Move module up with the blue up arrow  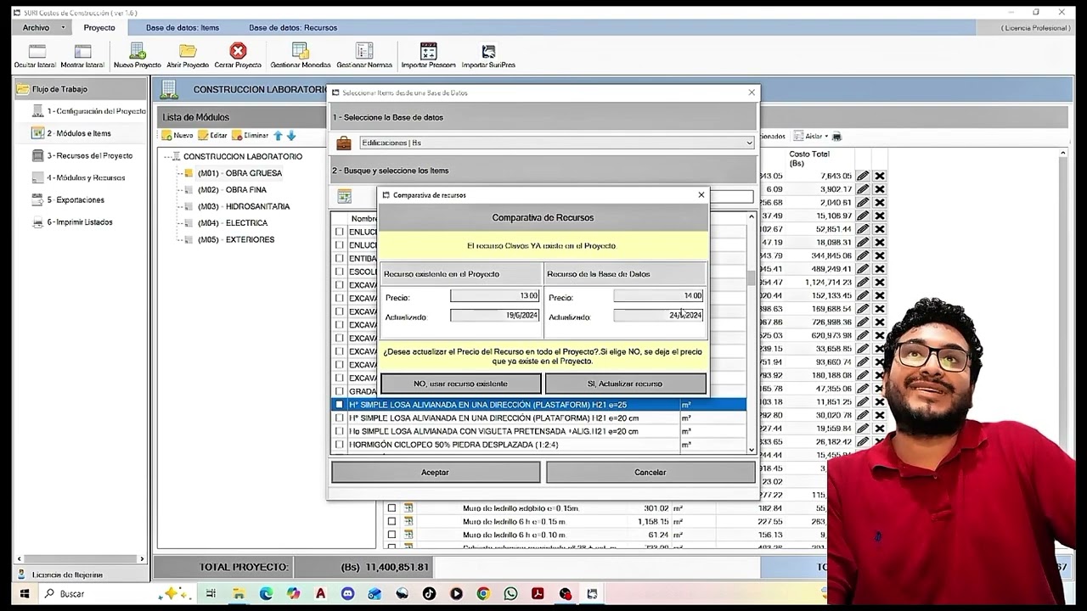278,136
